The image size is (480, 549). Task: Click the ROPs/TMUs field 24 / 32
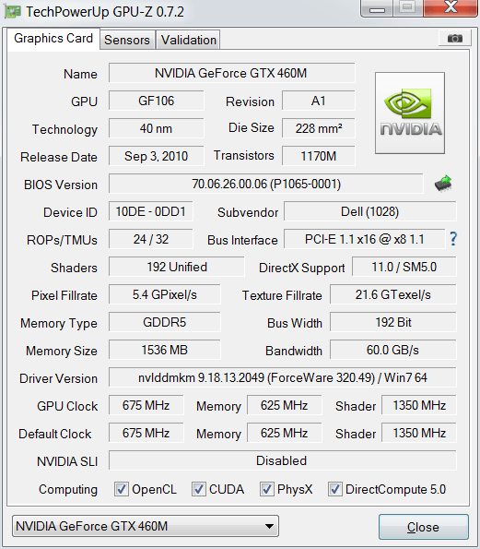[x=151, y=239]
